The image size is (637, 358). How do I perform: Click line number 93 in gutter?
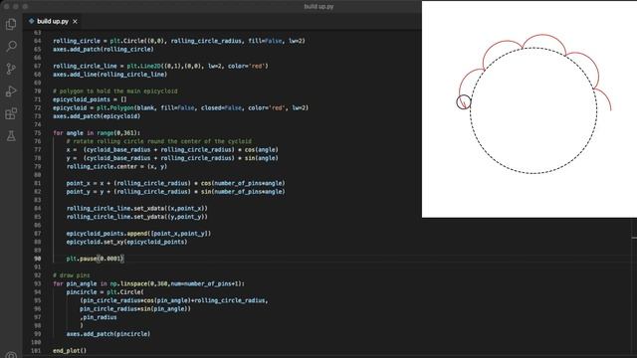38,283
